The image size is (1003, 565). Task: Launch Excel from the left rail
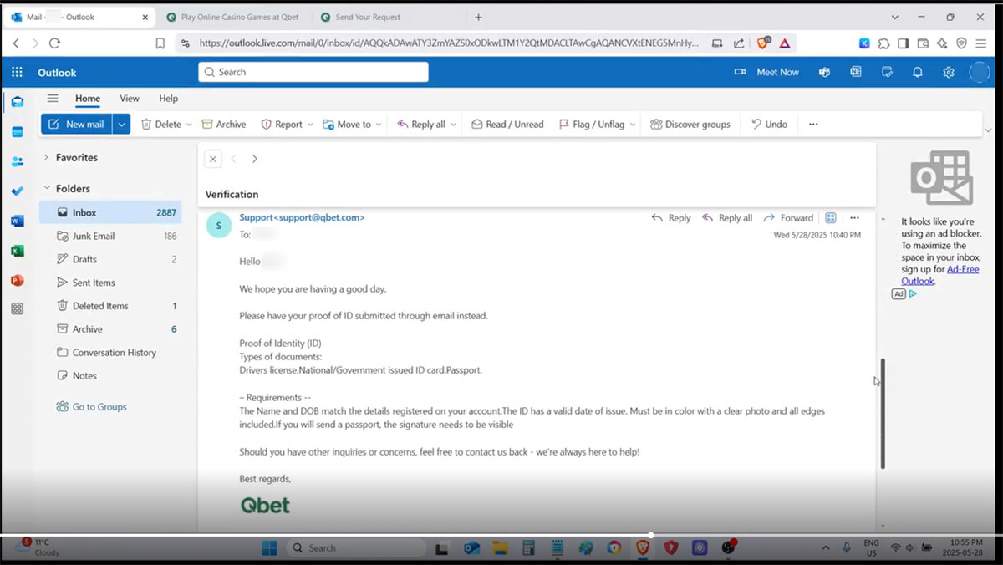[x=17, y=251]
